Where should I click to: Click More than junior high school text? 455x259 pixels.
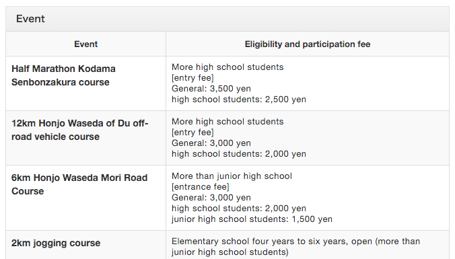coord(232,176)
